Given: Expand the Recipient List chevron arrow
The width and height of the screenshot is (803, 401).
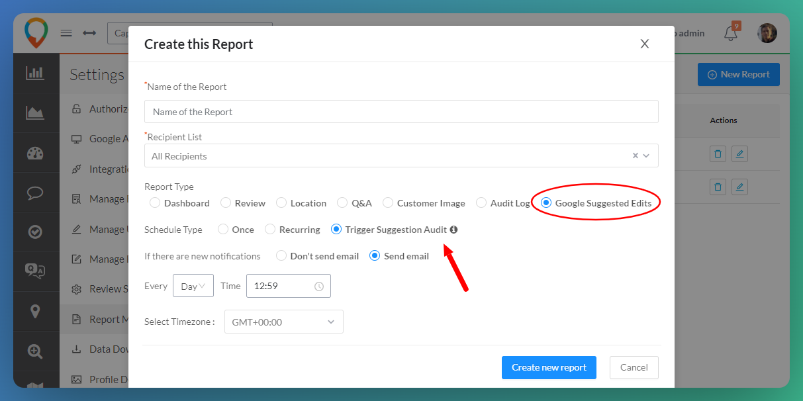Looking at the screenshot, I should pyautogui.click(x=647, y=156).
